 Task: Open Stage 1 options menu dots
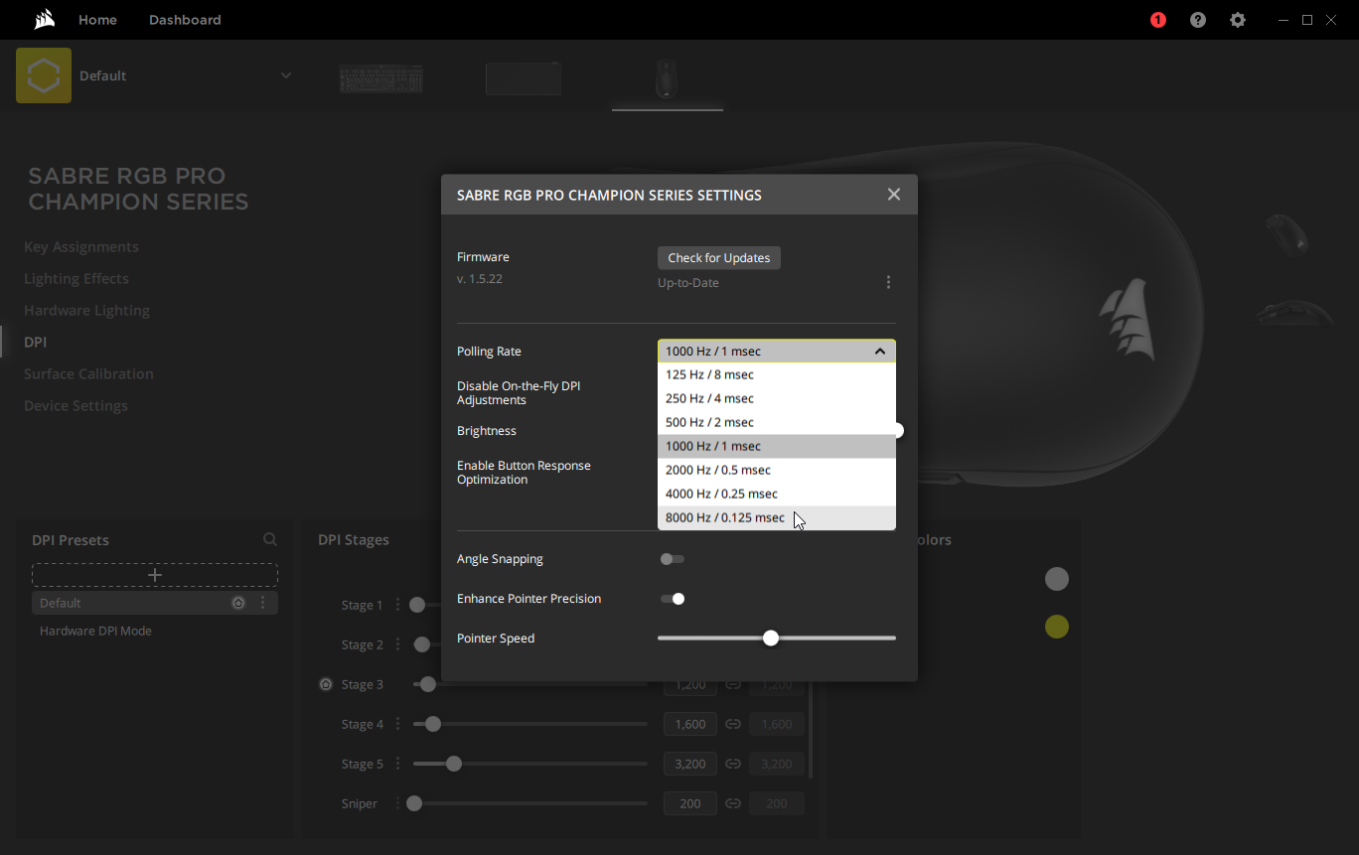point(398,605)
